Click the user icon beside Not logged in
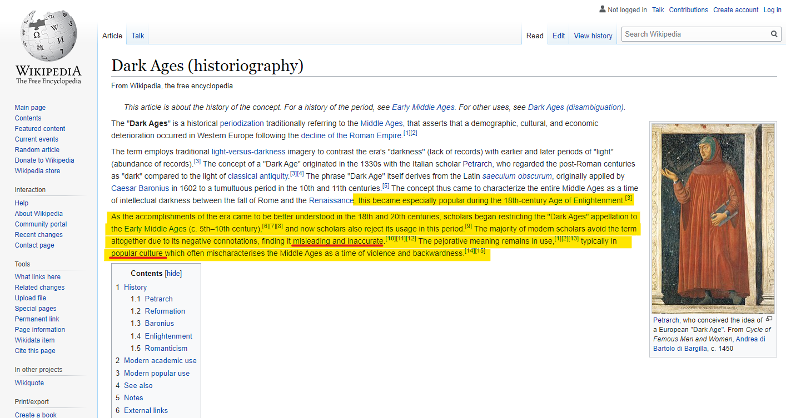 [x=603, y=9]
